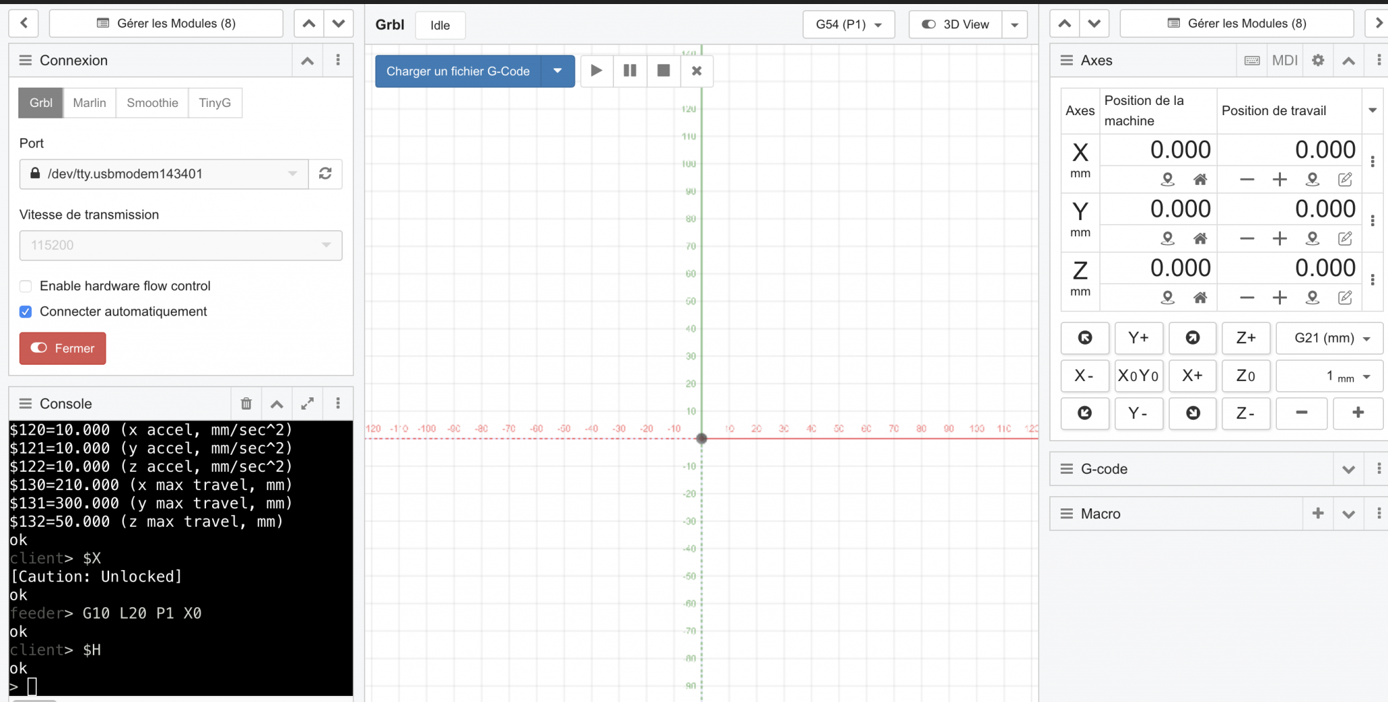Clear console with the trash icon
Viewport: 1388px width, 702px height.
tap(246, 403)
